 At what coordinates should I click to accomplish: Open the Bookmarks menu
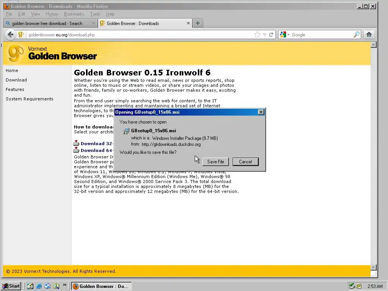[74, 14]
